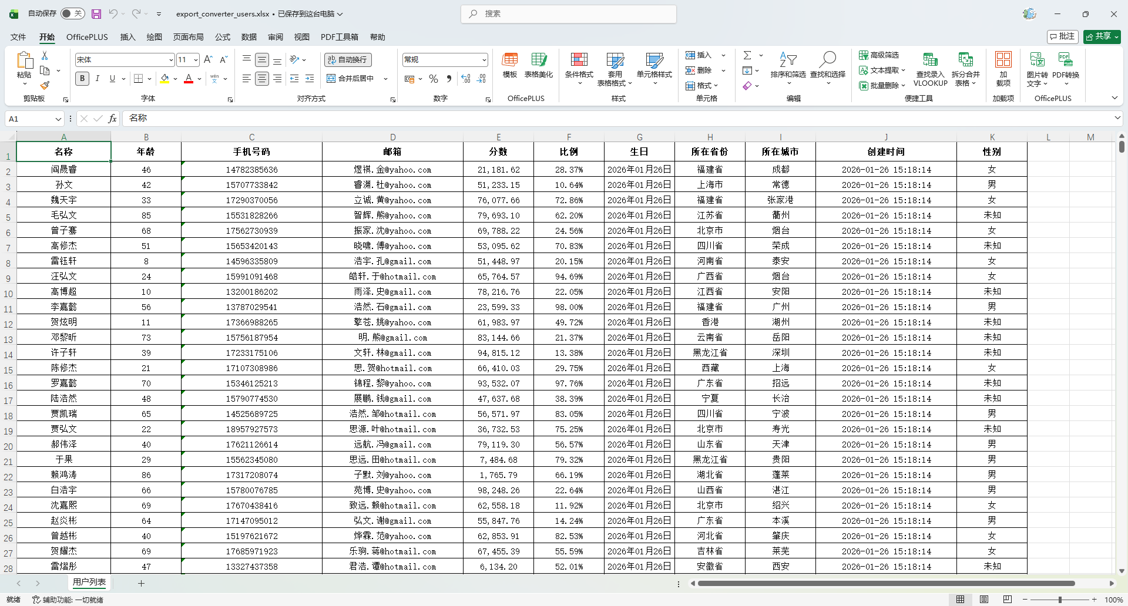The width and height of the screenshot is (1128, 606).
Task: Click the green Share button
Action: click(1102, 36)
